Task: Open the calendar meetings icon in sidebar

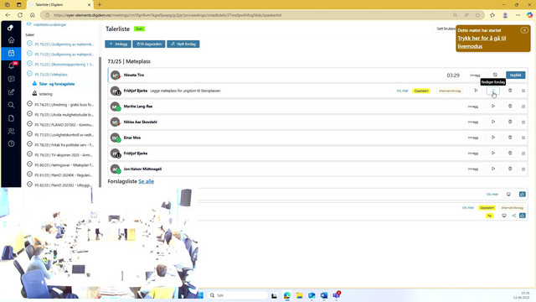Action: [11, 53]
